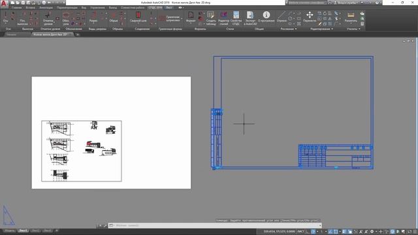Screen dimensions: 418x235
Task: Select the Отметка уровня tool
Action: 48,18
